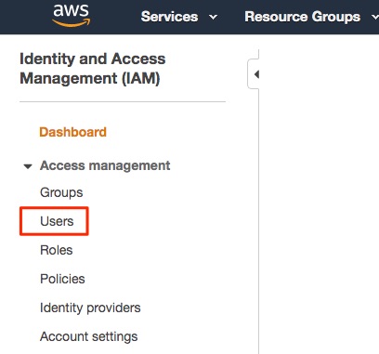Collapse Access management using the triangle
Image resolution: width=379 pixels, height=354 pixels.
point(28,166)
